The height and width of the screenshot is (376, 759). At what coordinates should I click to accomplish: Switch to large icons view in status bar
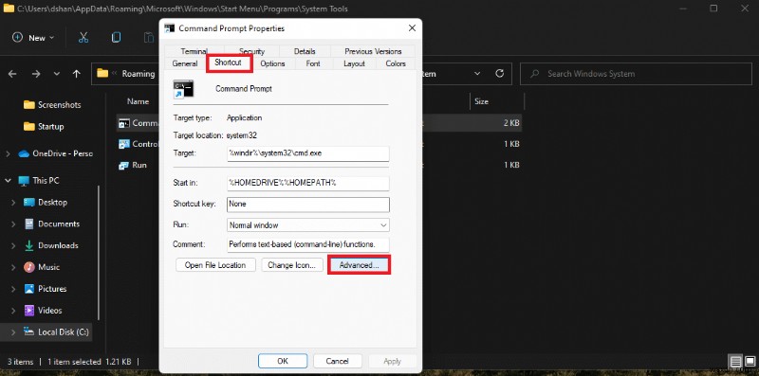pyautogui.click(x=750, y=362)
